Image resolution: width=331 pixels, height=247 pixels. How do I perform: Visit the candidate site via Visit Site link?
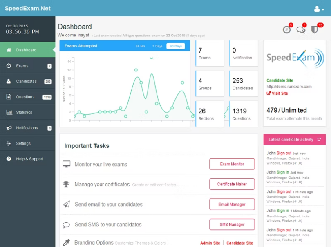(x=277, y=93)
